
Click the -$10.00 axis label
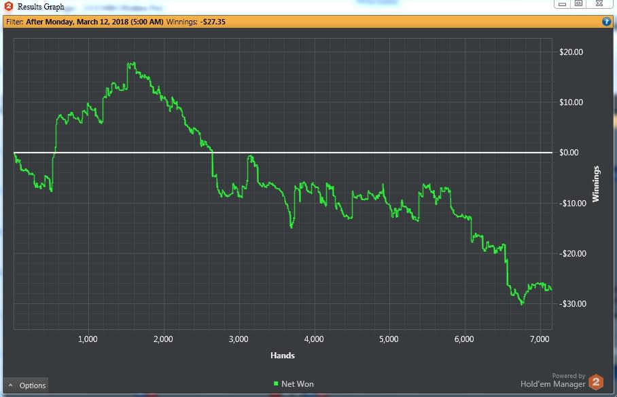tap(573, 203)
